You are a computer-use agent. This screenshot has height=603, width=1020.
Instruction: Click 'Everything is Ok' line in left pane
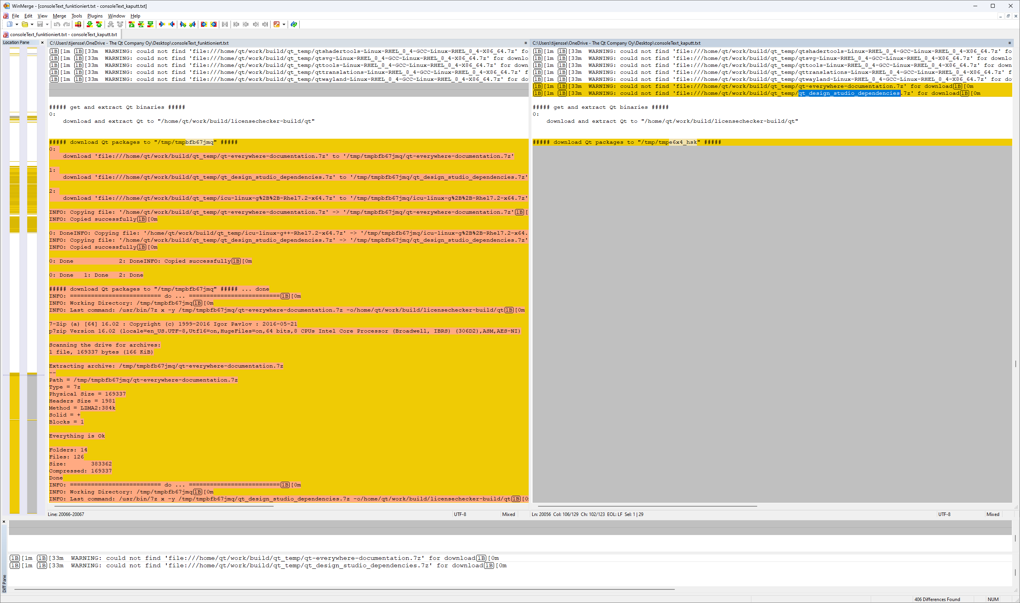[77, 436]
